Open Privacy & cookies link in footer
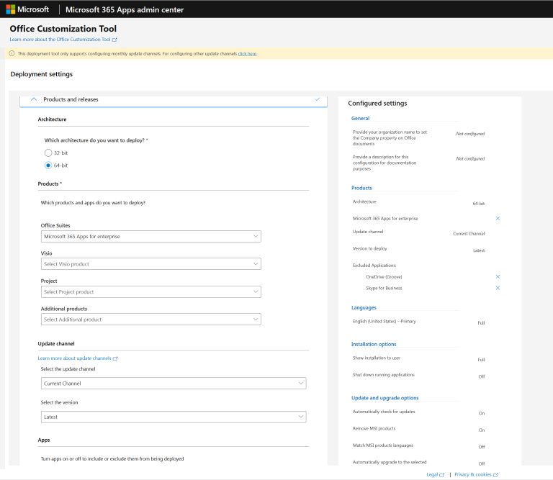Image resolution: width=553 pixels, height=480 pixels. pyautogui.click(x=473, y=475)
